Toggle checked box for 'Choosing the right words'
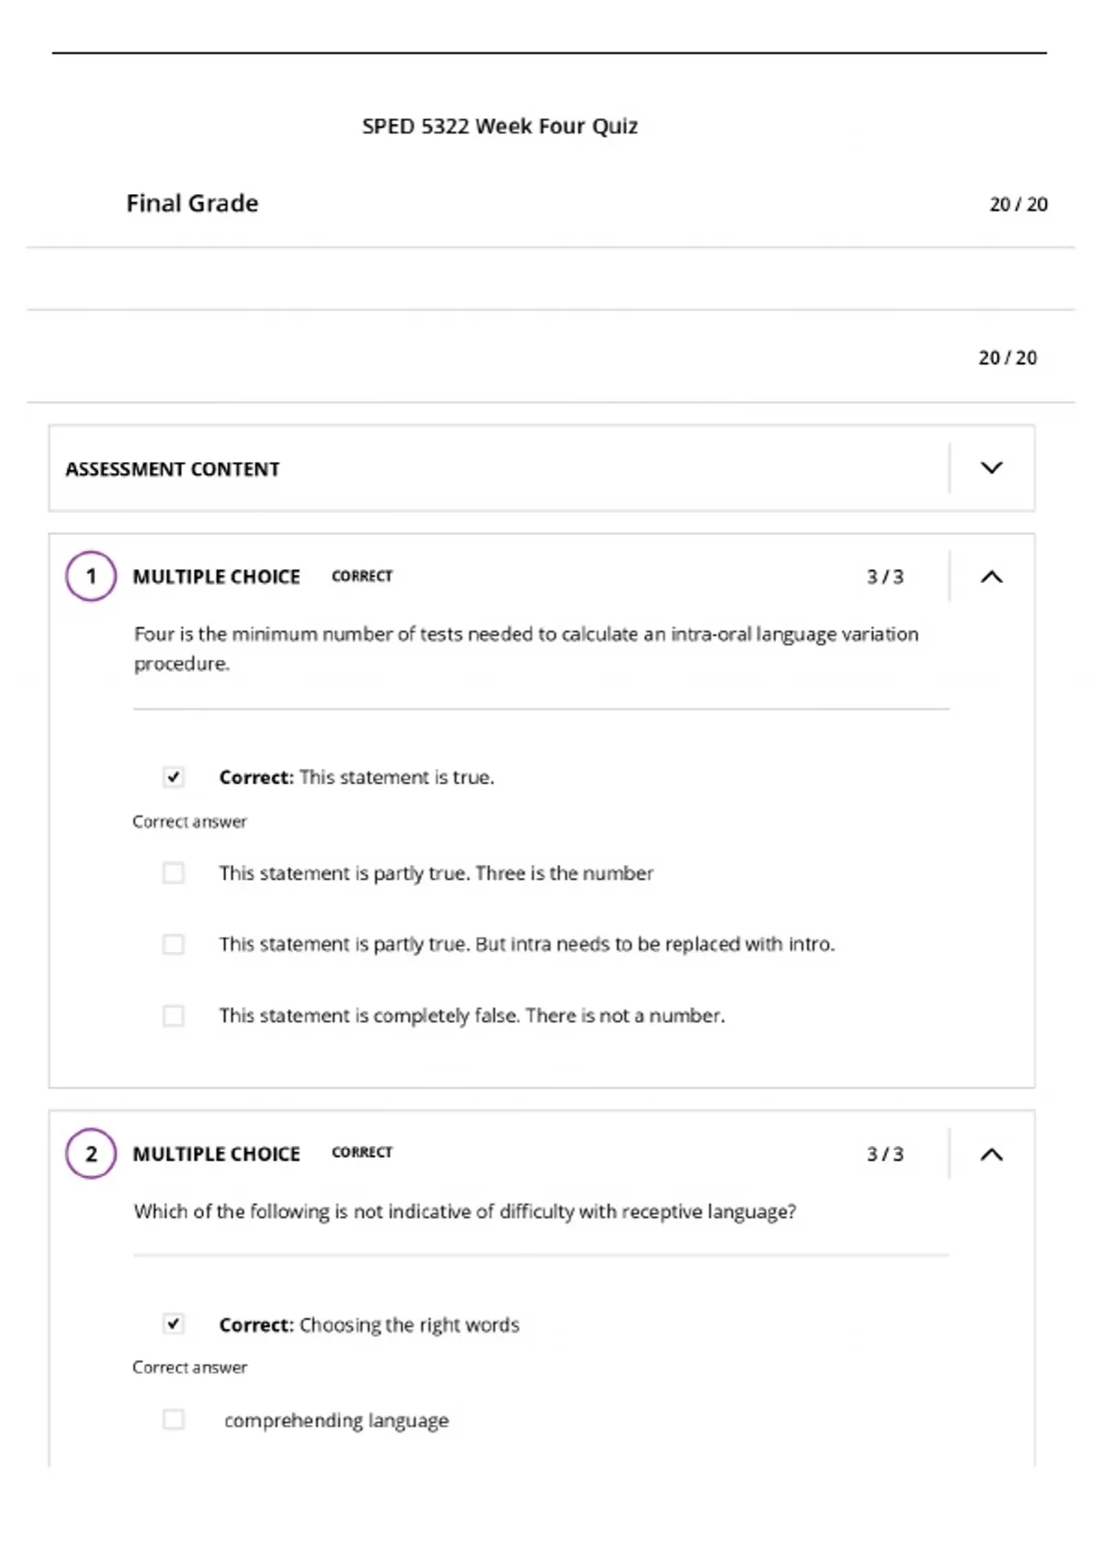This screenshot has width=1098, height=1556. [x=173, y=1324]
